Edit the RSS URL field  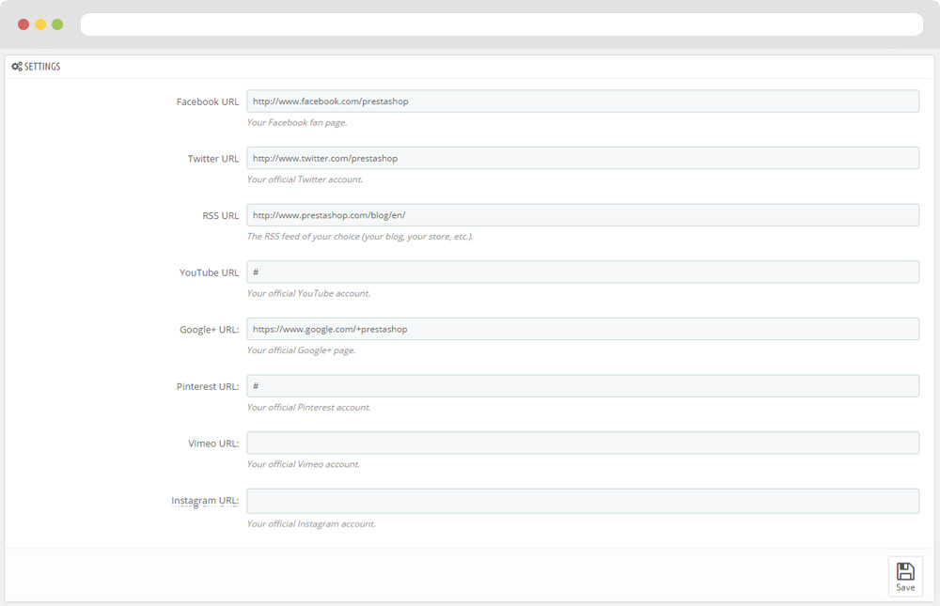(583, 215)
